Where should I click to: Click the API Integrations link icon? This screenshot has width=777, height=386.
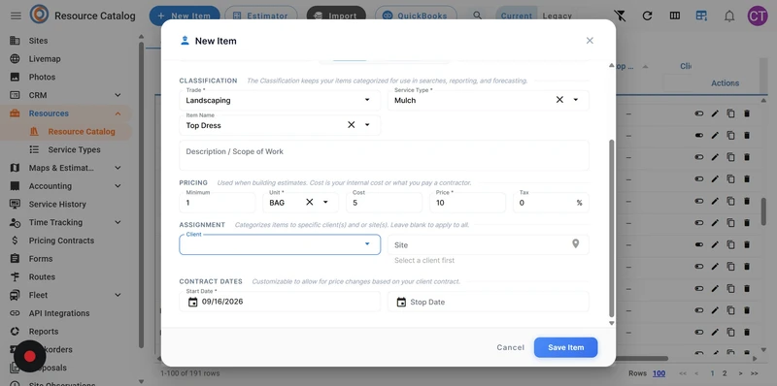[15, 313]
